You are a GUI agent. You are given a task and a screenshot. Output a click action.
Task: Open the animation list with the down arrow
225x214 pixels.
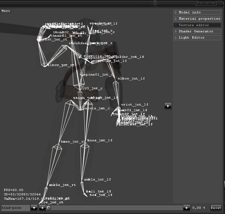tap(34, 208)
